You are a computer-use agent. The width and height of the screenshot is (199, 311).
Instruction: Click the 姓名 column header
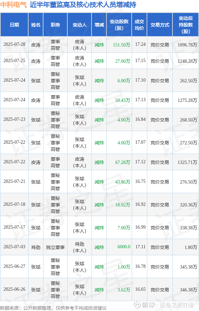coord(36,25)
